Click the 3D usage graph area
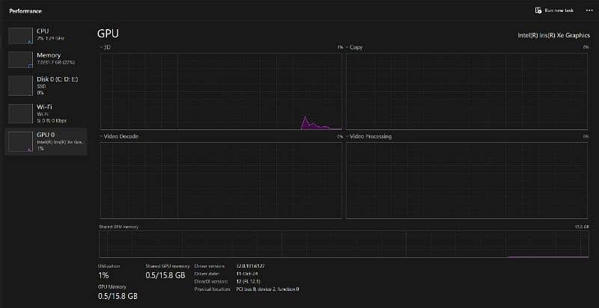 click(x=221, y=90)
